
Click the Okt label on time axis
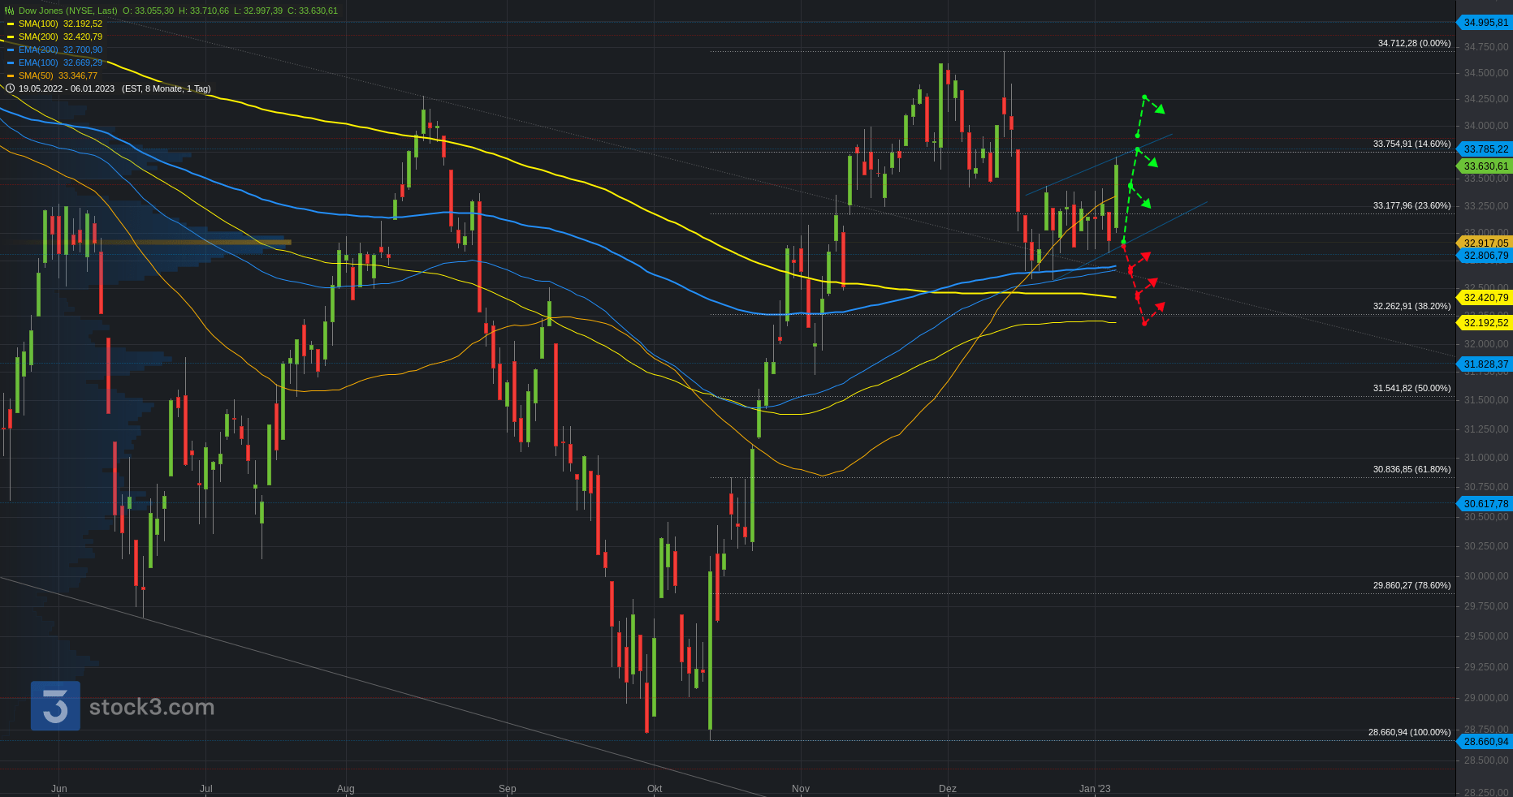pyautogui.click(x=655, y=789)
